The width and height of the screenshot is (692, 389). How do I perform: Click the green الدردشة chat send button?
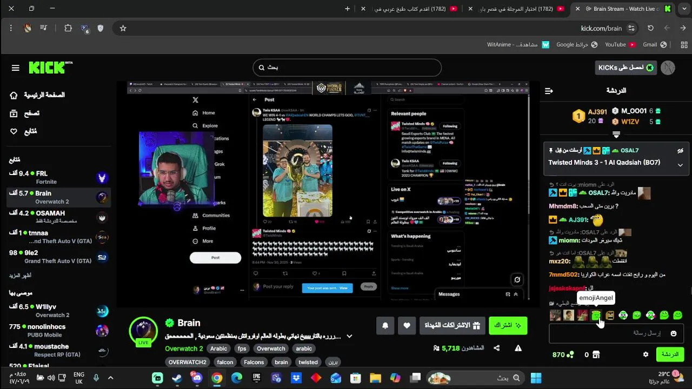(670, 354)
